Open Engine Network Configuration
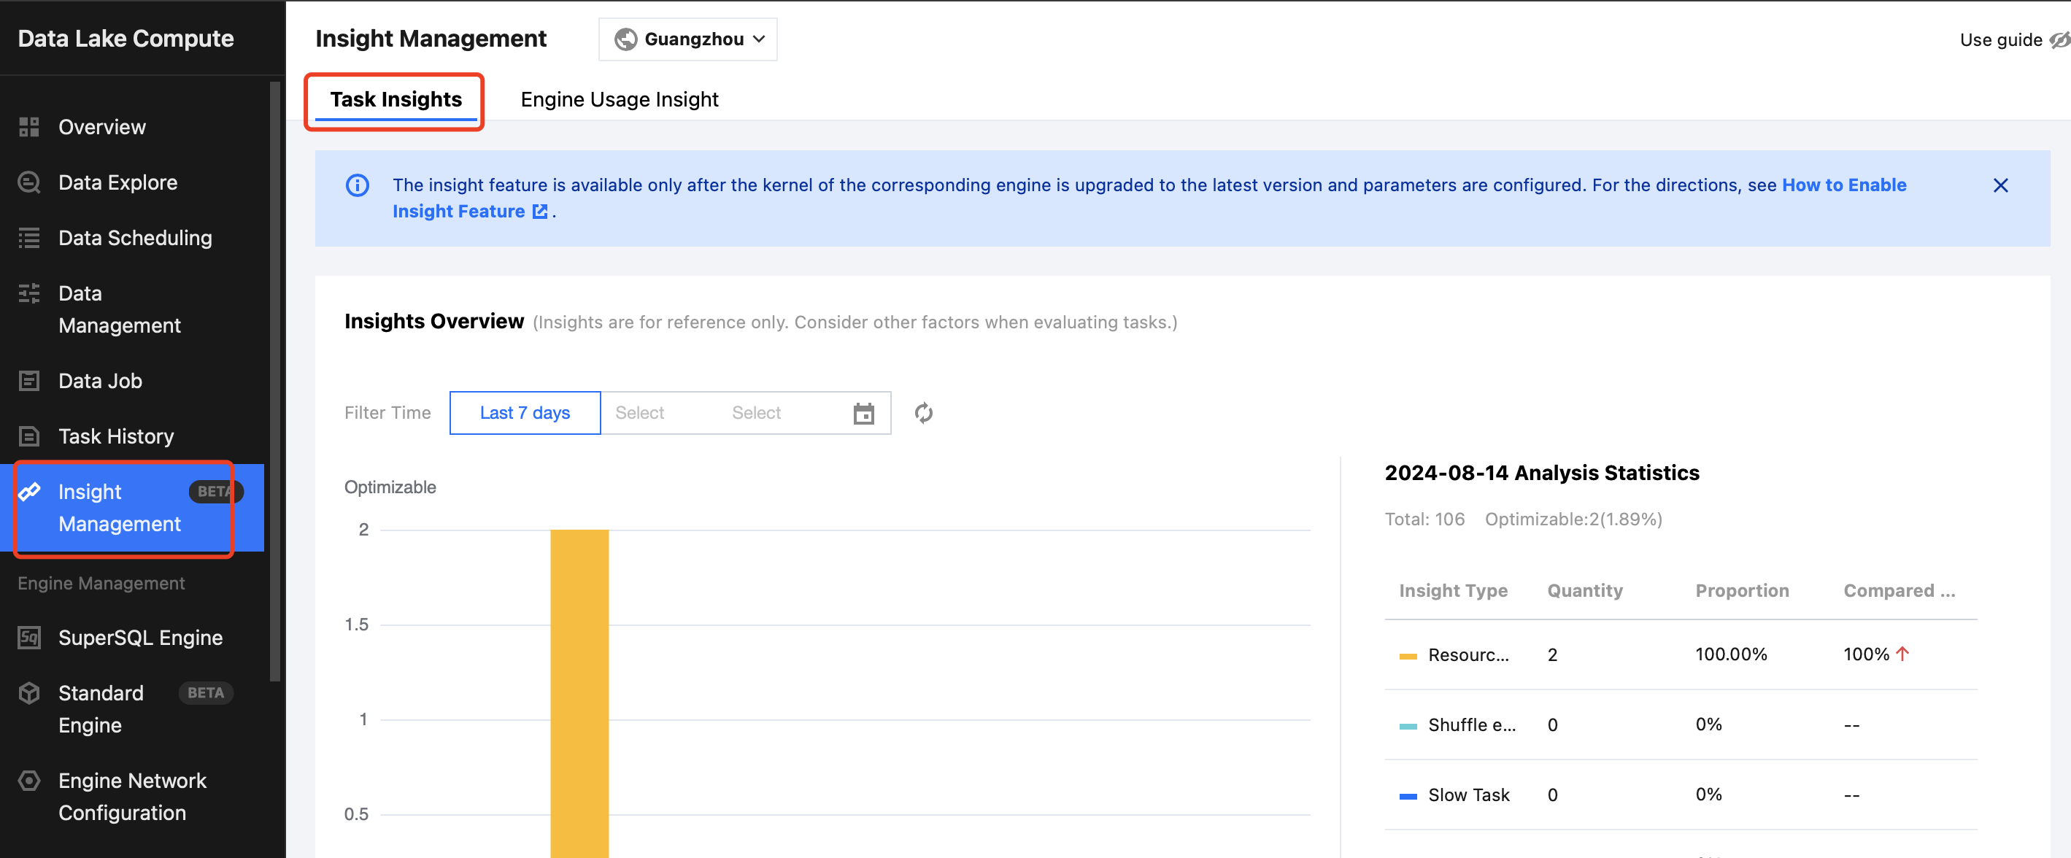 click(x=132, y=797)
